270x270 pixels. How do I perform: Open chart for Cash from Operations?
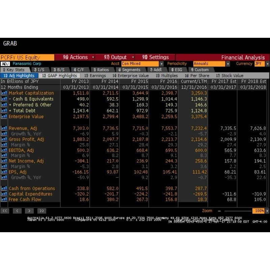pos(4,188)
